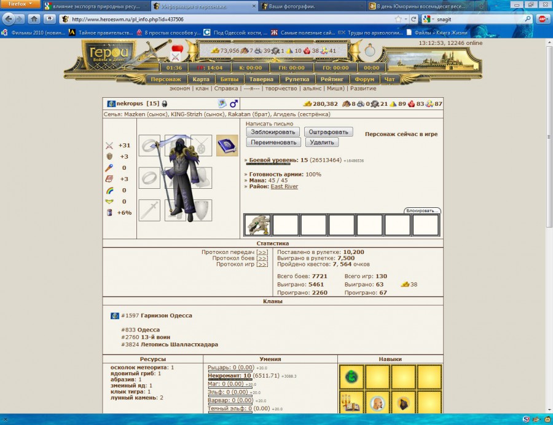Open the Персонаж menu
The image size is (553, 425).
click(166, 79)
